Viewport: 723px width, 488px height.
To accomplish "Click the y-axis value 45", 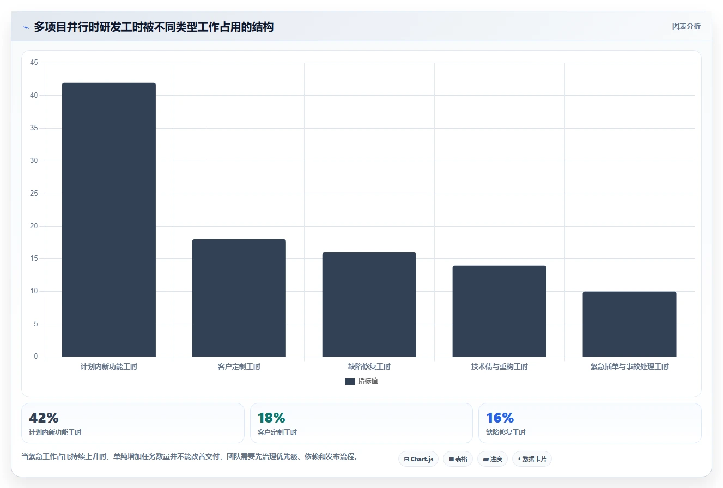I will click(x=34, y=63).
